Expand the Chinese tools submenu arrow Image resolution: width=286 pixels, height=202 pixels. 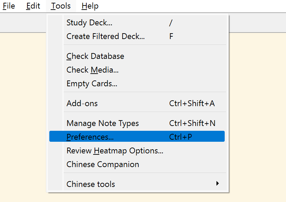point(217,184)
